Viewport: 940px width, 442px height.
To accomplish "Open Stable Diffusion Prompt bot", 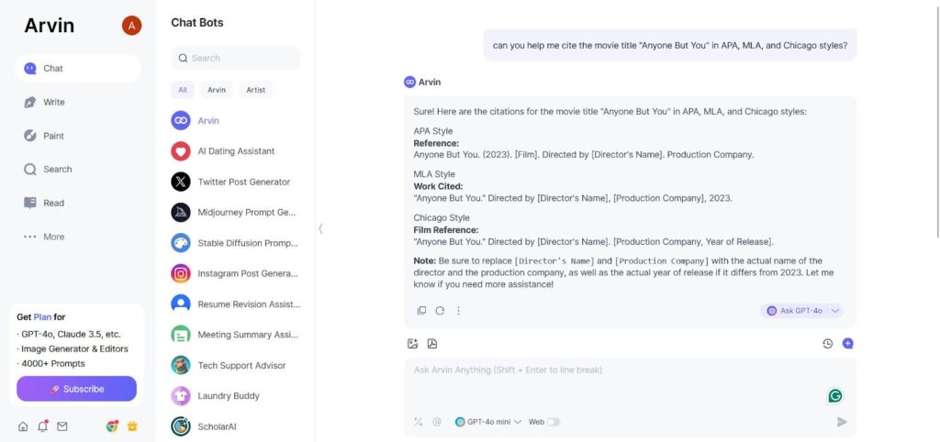I will [x=236, y=243].
